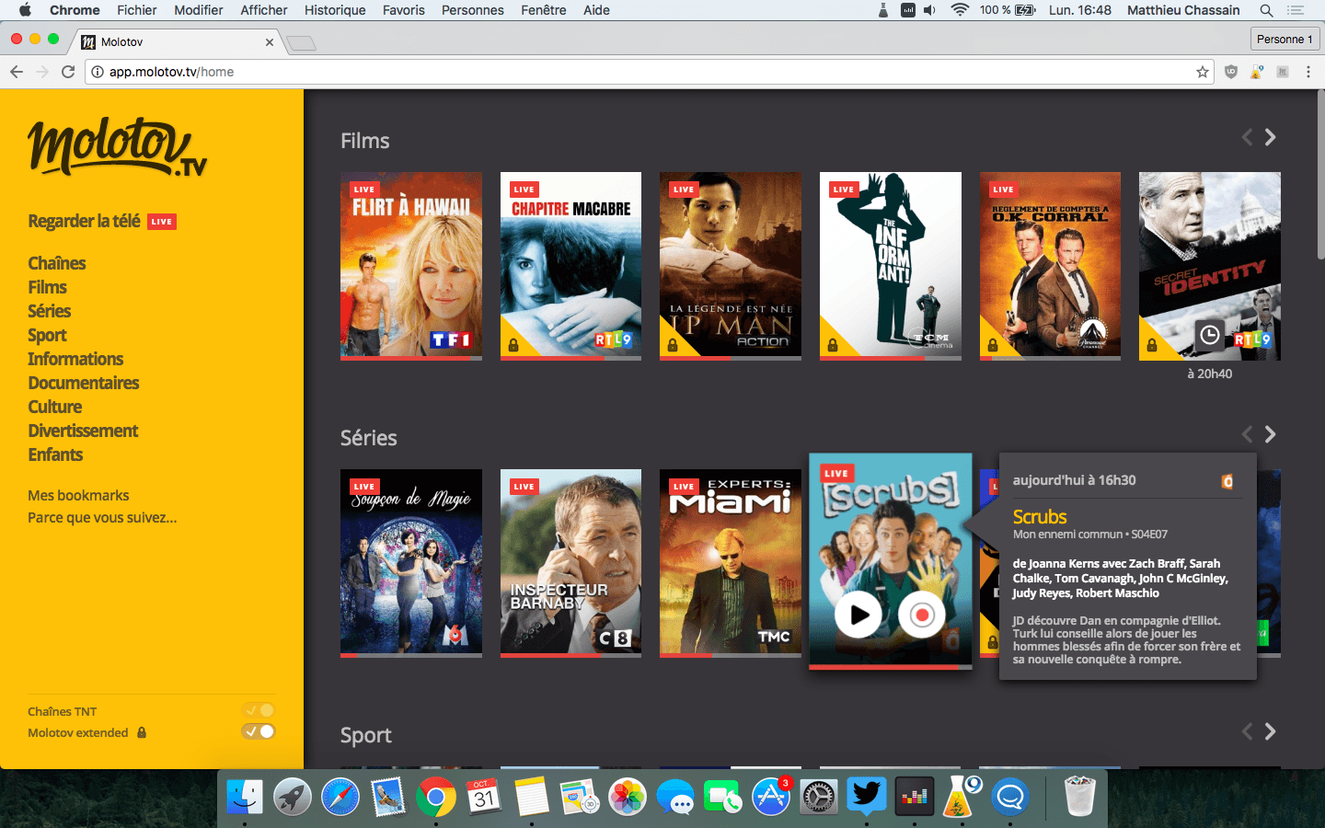Click the lock icon beside Molotov extended
The width and height of the screenshot is (1325, 828).
pos(142,733)
